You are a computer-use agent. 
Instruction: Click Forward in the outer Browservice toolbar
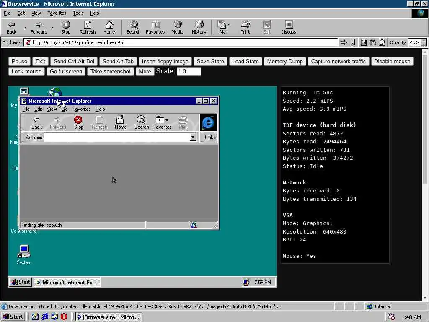(x=39, y=28)
